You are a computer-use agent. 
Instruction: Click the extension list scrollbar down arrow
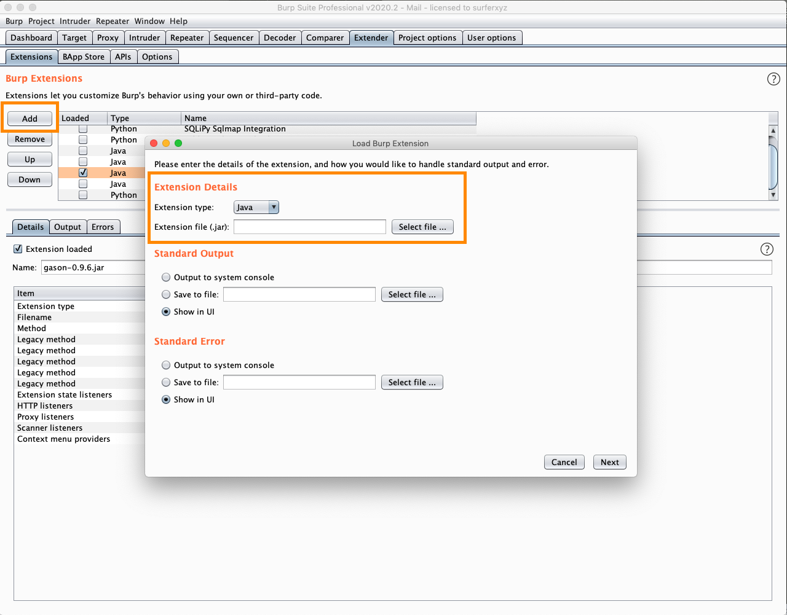[x=773, y=195]
